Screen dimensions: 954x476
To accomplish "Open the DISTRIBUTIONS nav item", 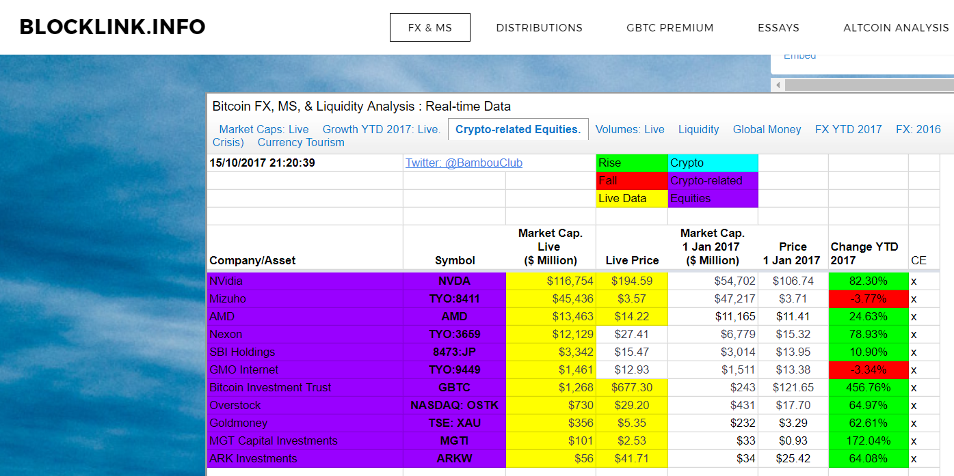I will tap(540, 28).
